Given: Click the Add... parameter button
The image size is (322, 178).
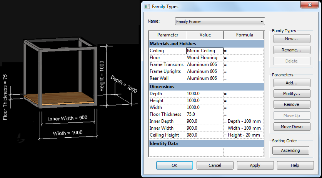Looking at the screenshot, I should point(292,83).
